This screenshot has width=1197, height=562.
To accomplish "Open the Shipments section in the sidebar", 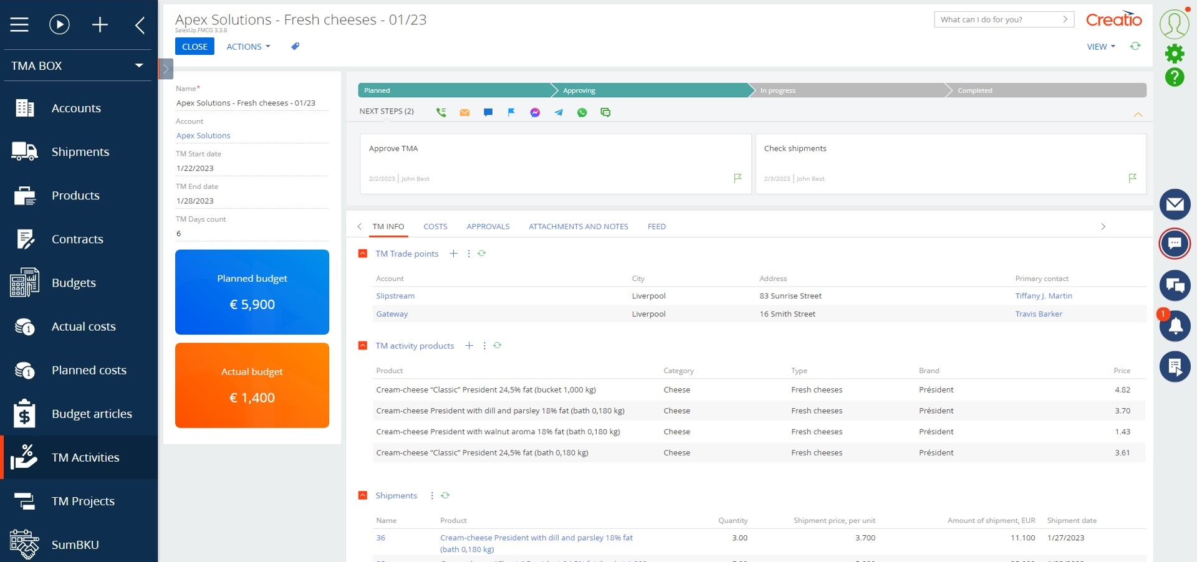I will (81, 151).
